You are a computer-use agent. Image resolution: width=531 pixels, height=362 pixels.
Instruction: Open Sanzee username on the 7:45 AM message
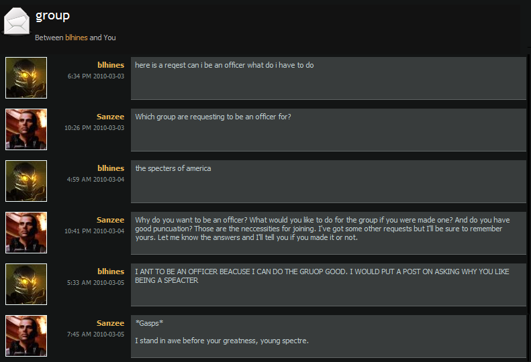(x=110, y=323)
